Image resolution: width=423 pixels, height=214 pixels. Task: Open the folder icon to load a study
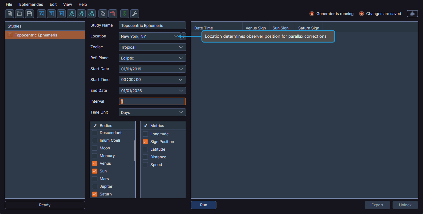click(19, 14)
